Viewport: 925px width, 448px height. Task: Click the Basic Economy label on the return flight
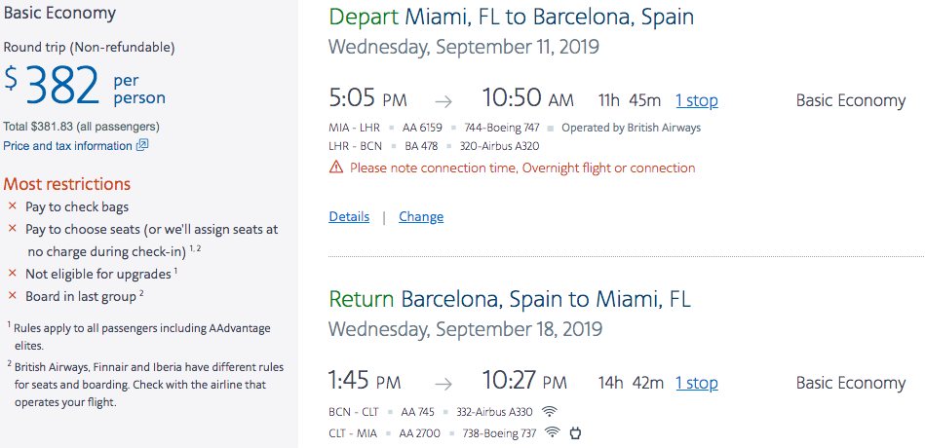coord(851,384)
